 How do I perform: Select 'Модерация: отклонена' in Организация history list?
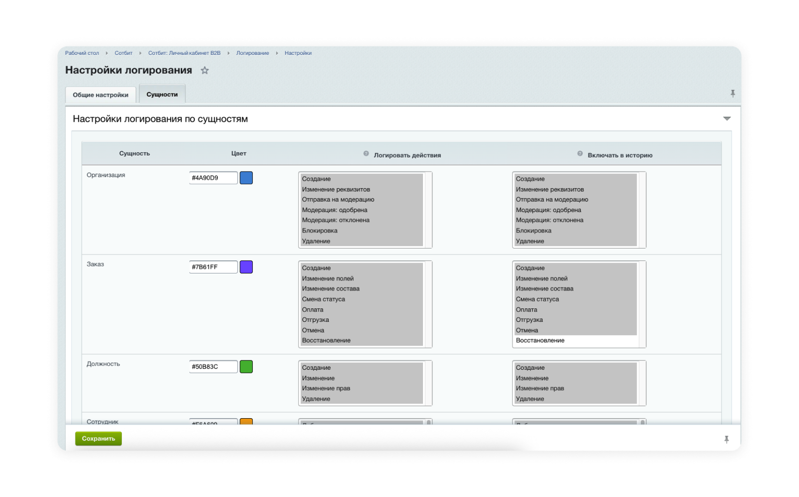576,220
